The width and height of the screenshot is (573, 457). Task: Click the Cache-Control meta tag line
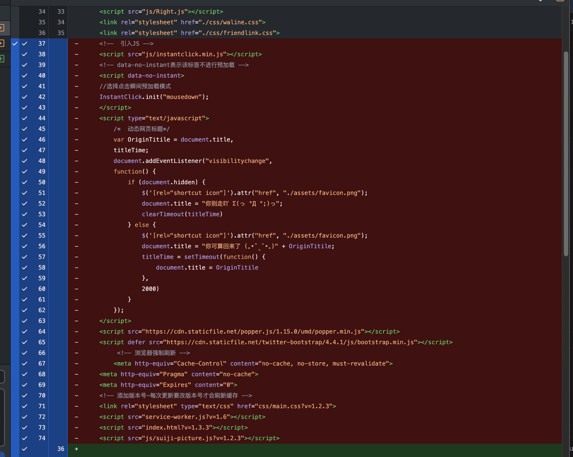click(253, 363)
